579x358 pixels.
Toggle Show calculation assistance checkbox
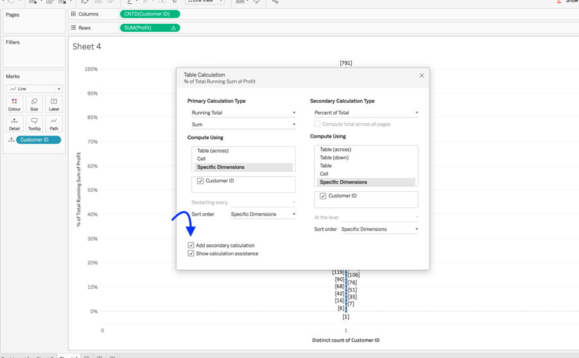click(191, 253)
